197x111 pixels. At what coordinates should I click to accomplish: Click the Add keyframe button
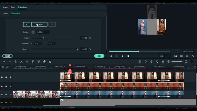[39, 24]
